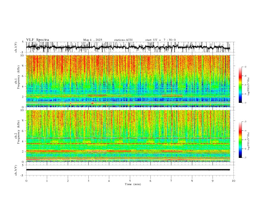Click time axis tick label "0"
Image resolution: width=263 pixels, height=203 pixels.
(26, 181)
